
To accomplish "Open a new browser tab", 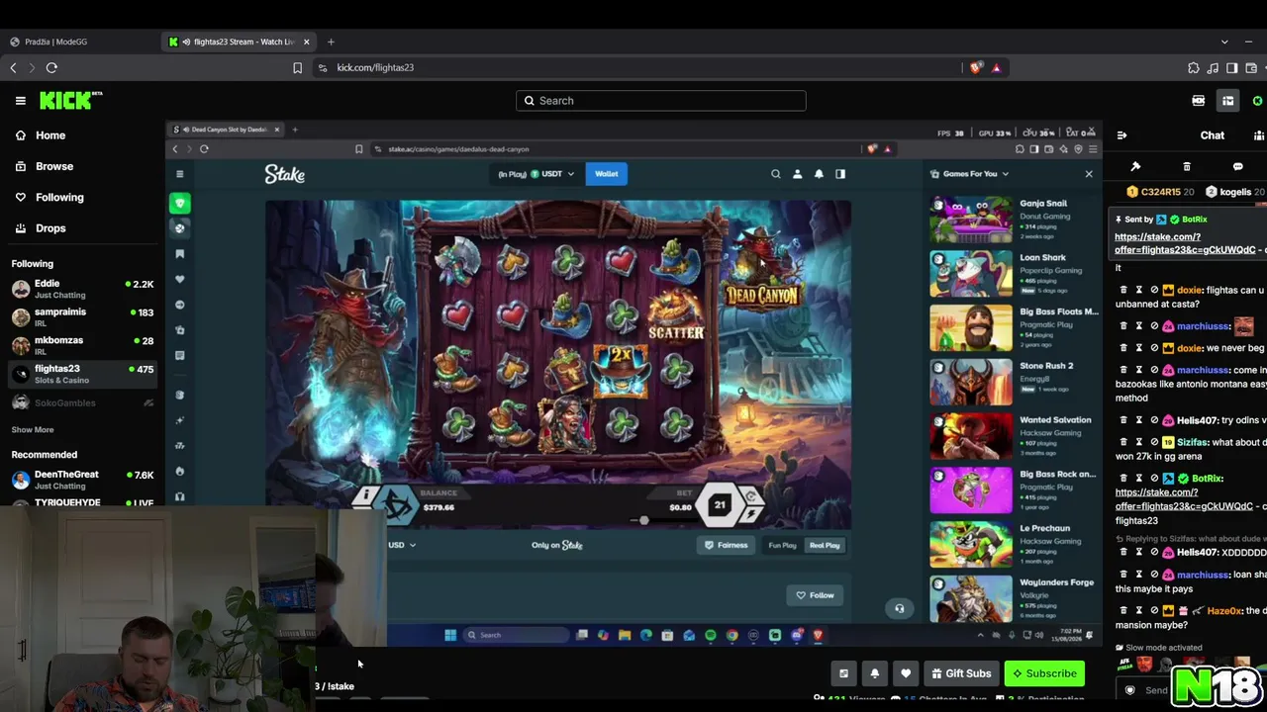I will [x=331, y=42].
